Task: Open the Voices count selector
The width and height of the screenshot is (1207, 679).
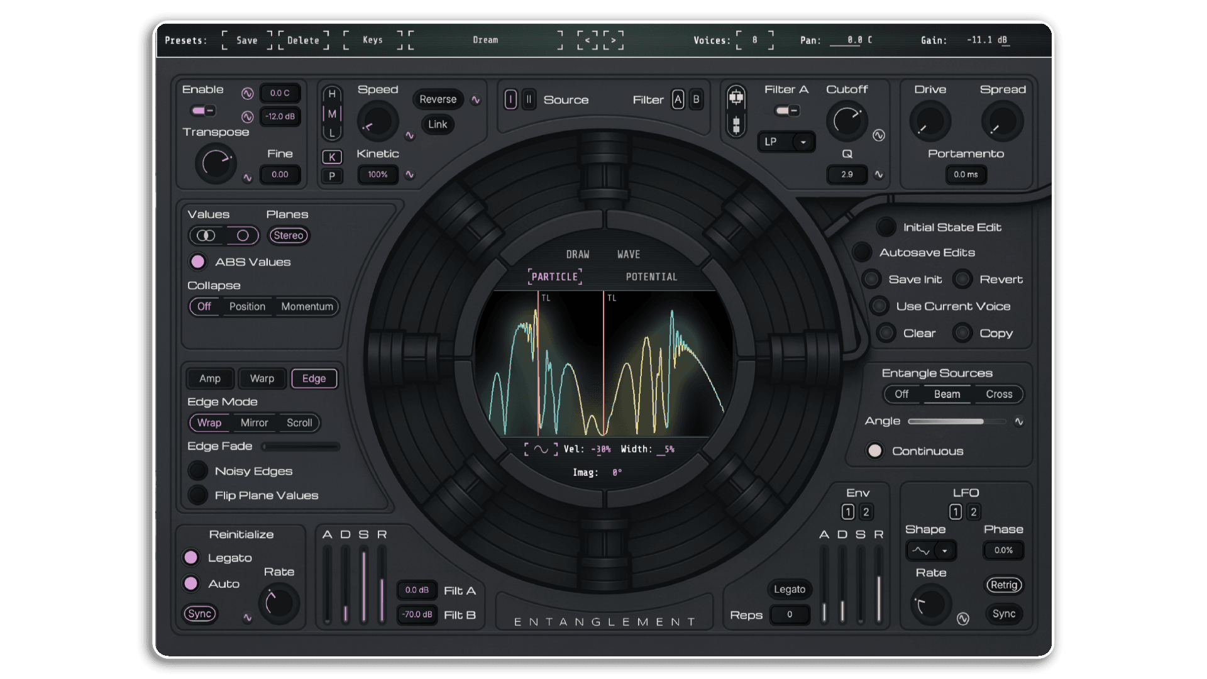Action: pyautogui.click(x=754, y=40)
